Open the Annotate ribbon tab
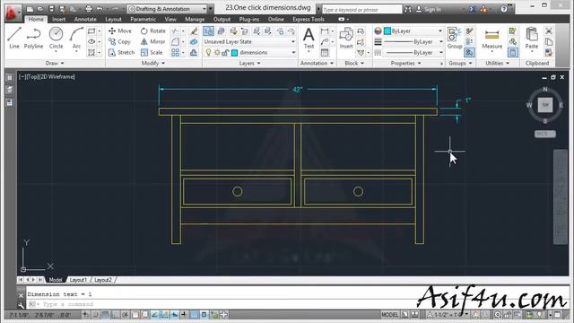 85,19
